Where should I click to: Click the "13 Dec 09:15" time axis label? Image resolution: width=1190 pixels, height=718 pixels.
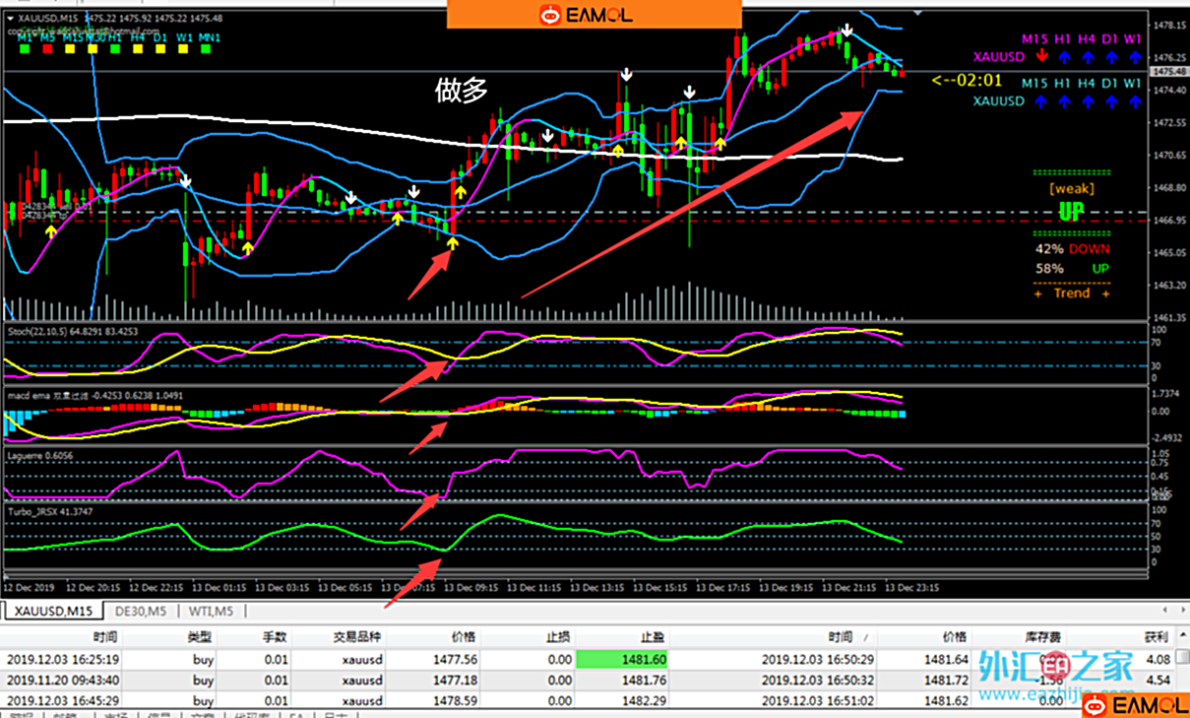pyautogui.click(x=470, y=587)
